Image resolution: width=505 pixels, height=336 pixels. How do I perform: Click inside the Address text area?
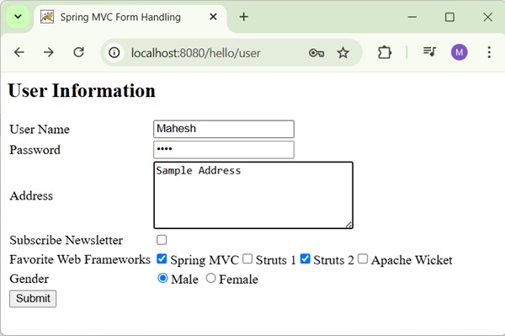tap(253, 195)
